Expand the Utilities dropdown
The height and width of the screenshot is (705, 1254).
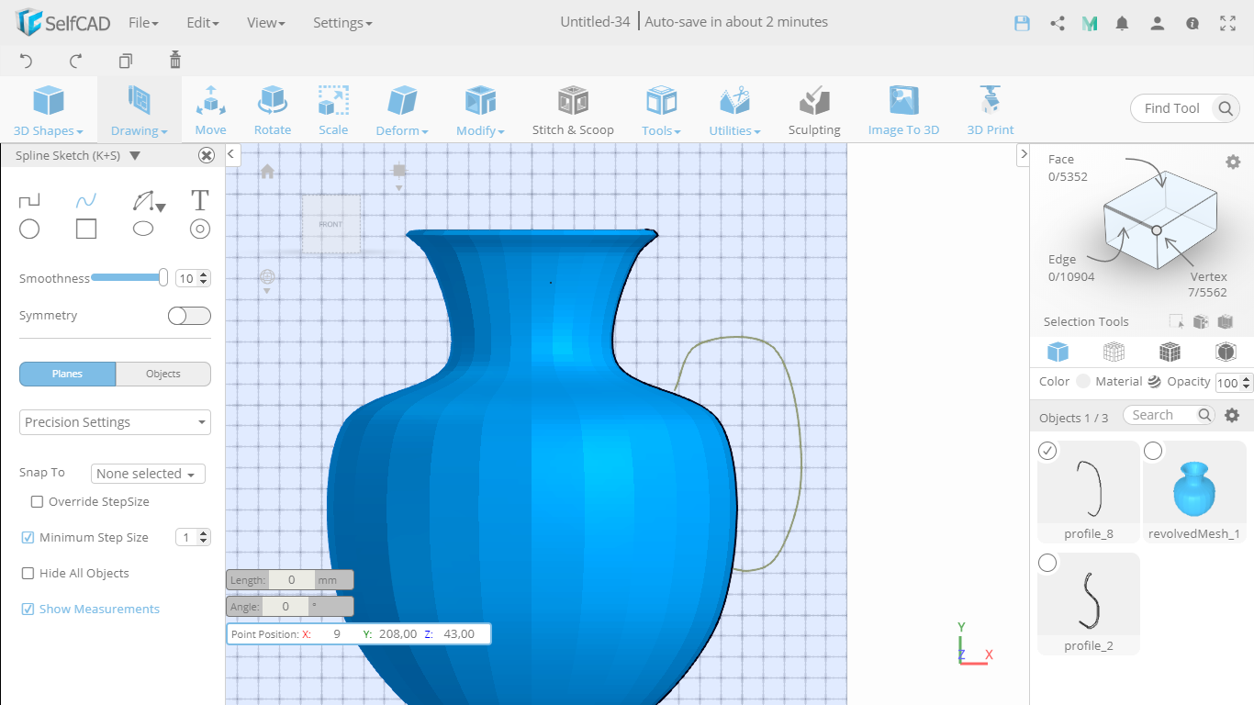click(734, 110)
